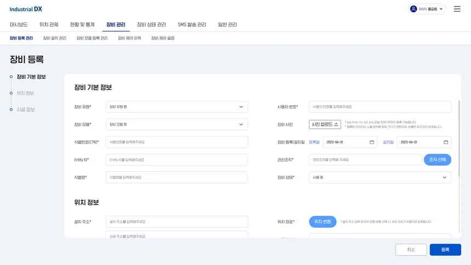Open the installation date calendar icon
The height and width of the screenshot is (265, 471).
[x=446, y=142]
